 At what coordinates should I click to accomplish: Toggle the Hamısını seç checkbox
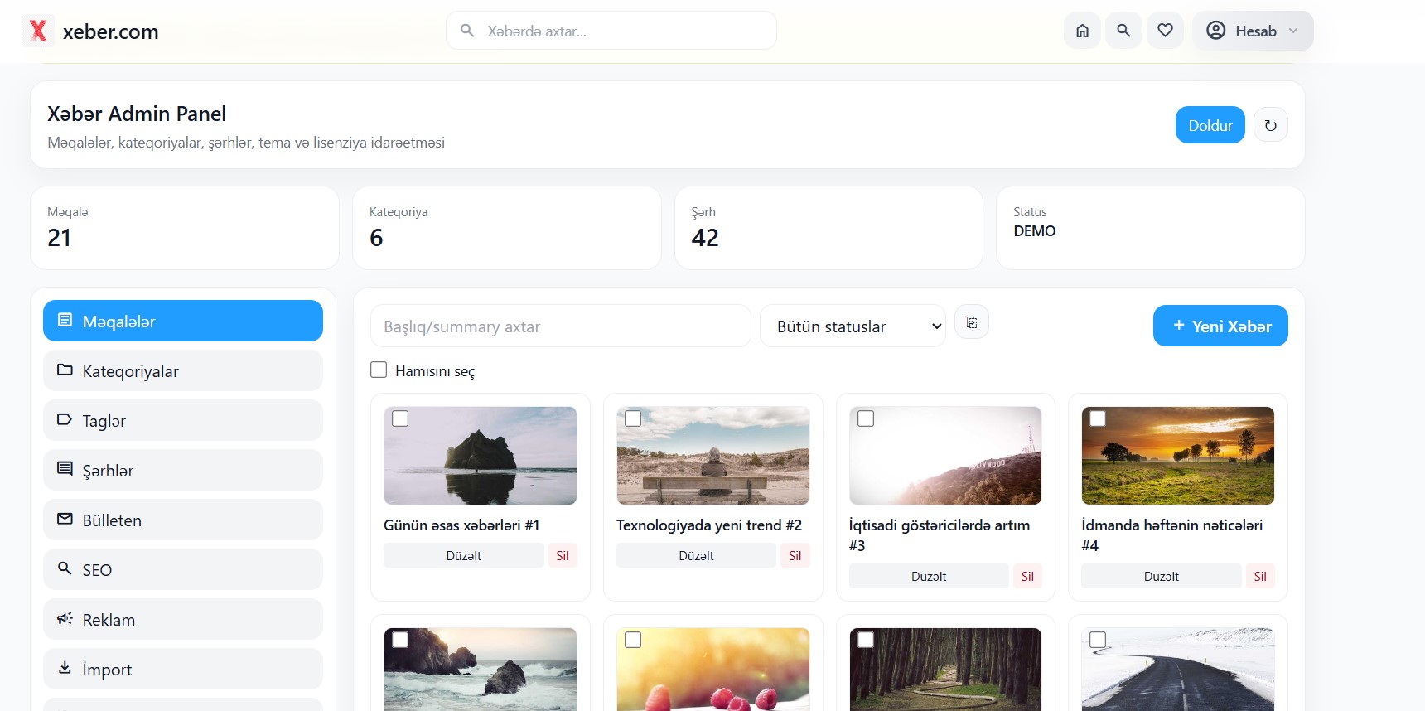[x=379, y=370]
